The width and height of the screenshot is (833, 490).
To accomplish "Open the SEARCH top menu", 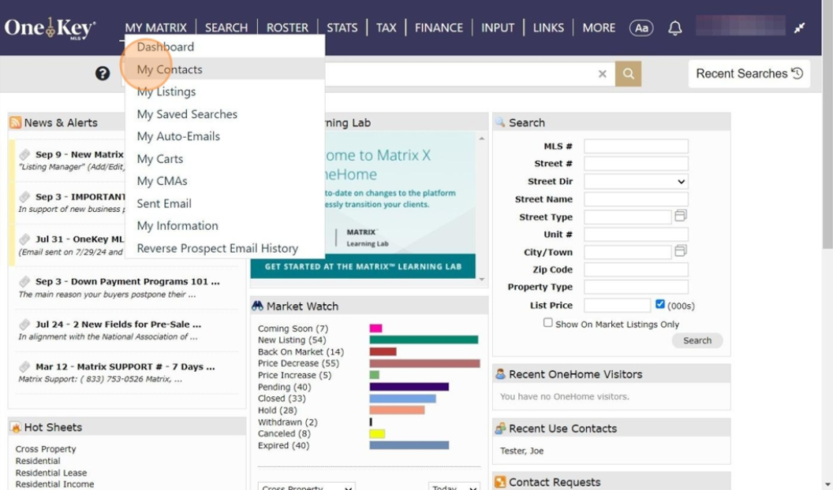I will click(226, 28).
